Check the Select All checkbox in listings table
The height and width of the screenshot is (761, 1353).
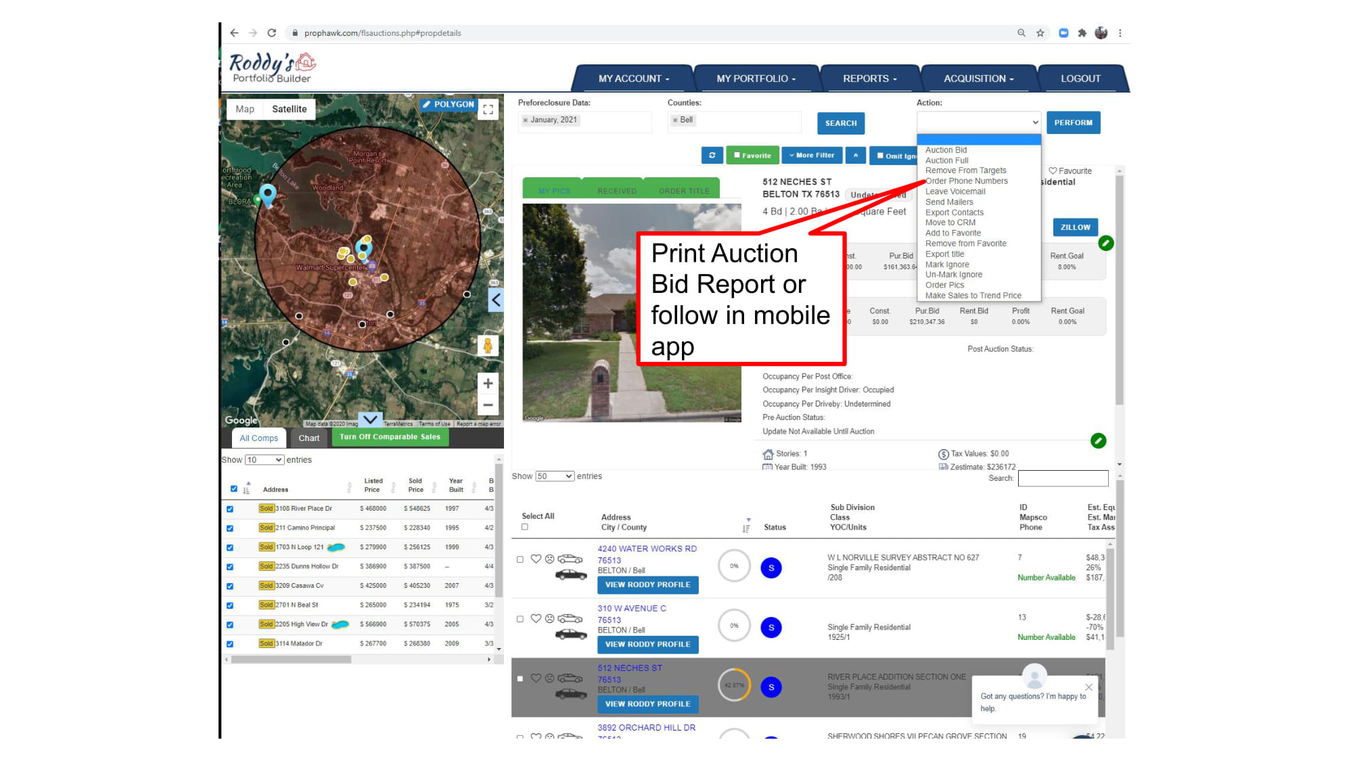pyautogui.click(x=525, y=527)
